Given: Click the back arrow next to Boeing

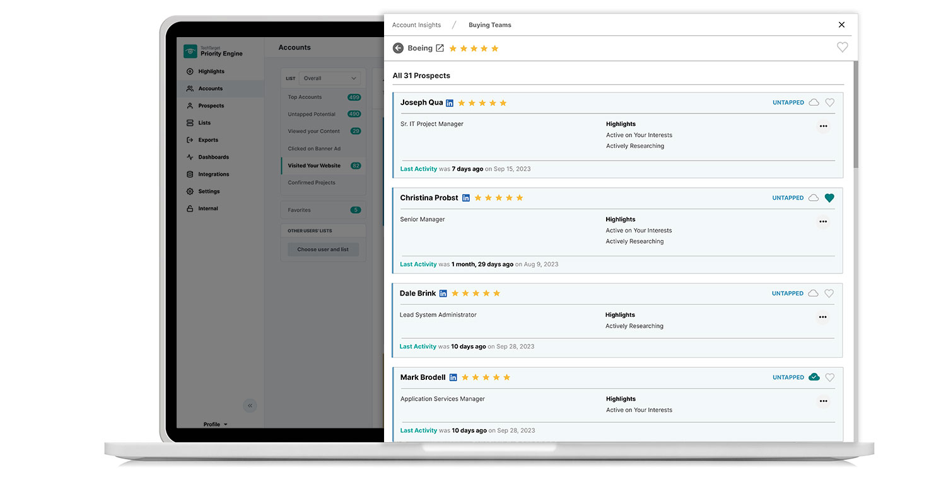Looking at the screenshot, I should click(398, 49).
